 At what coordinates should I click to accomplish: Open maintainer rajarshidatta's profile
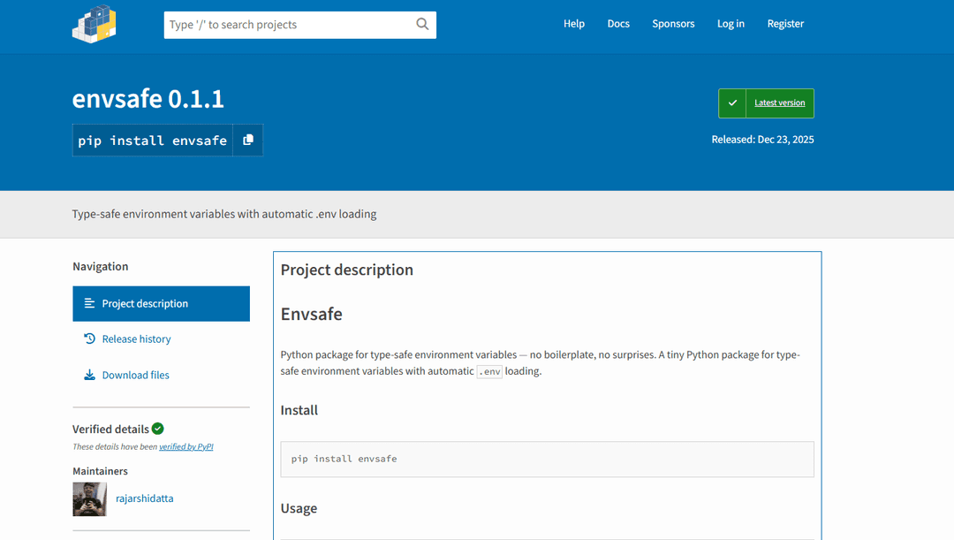(145, 498)
